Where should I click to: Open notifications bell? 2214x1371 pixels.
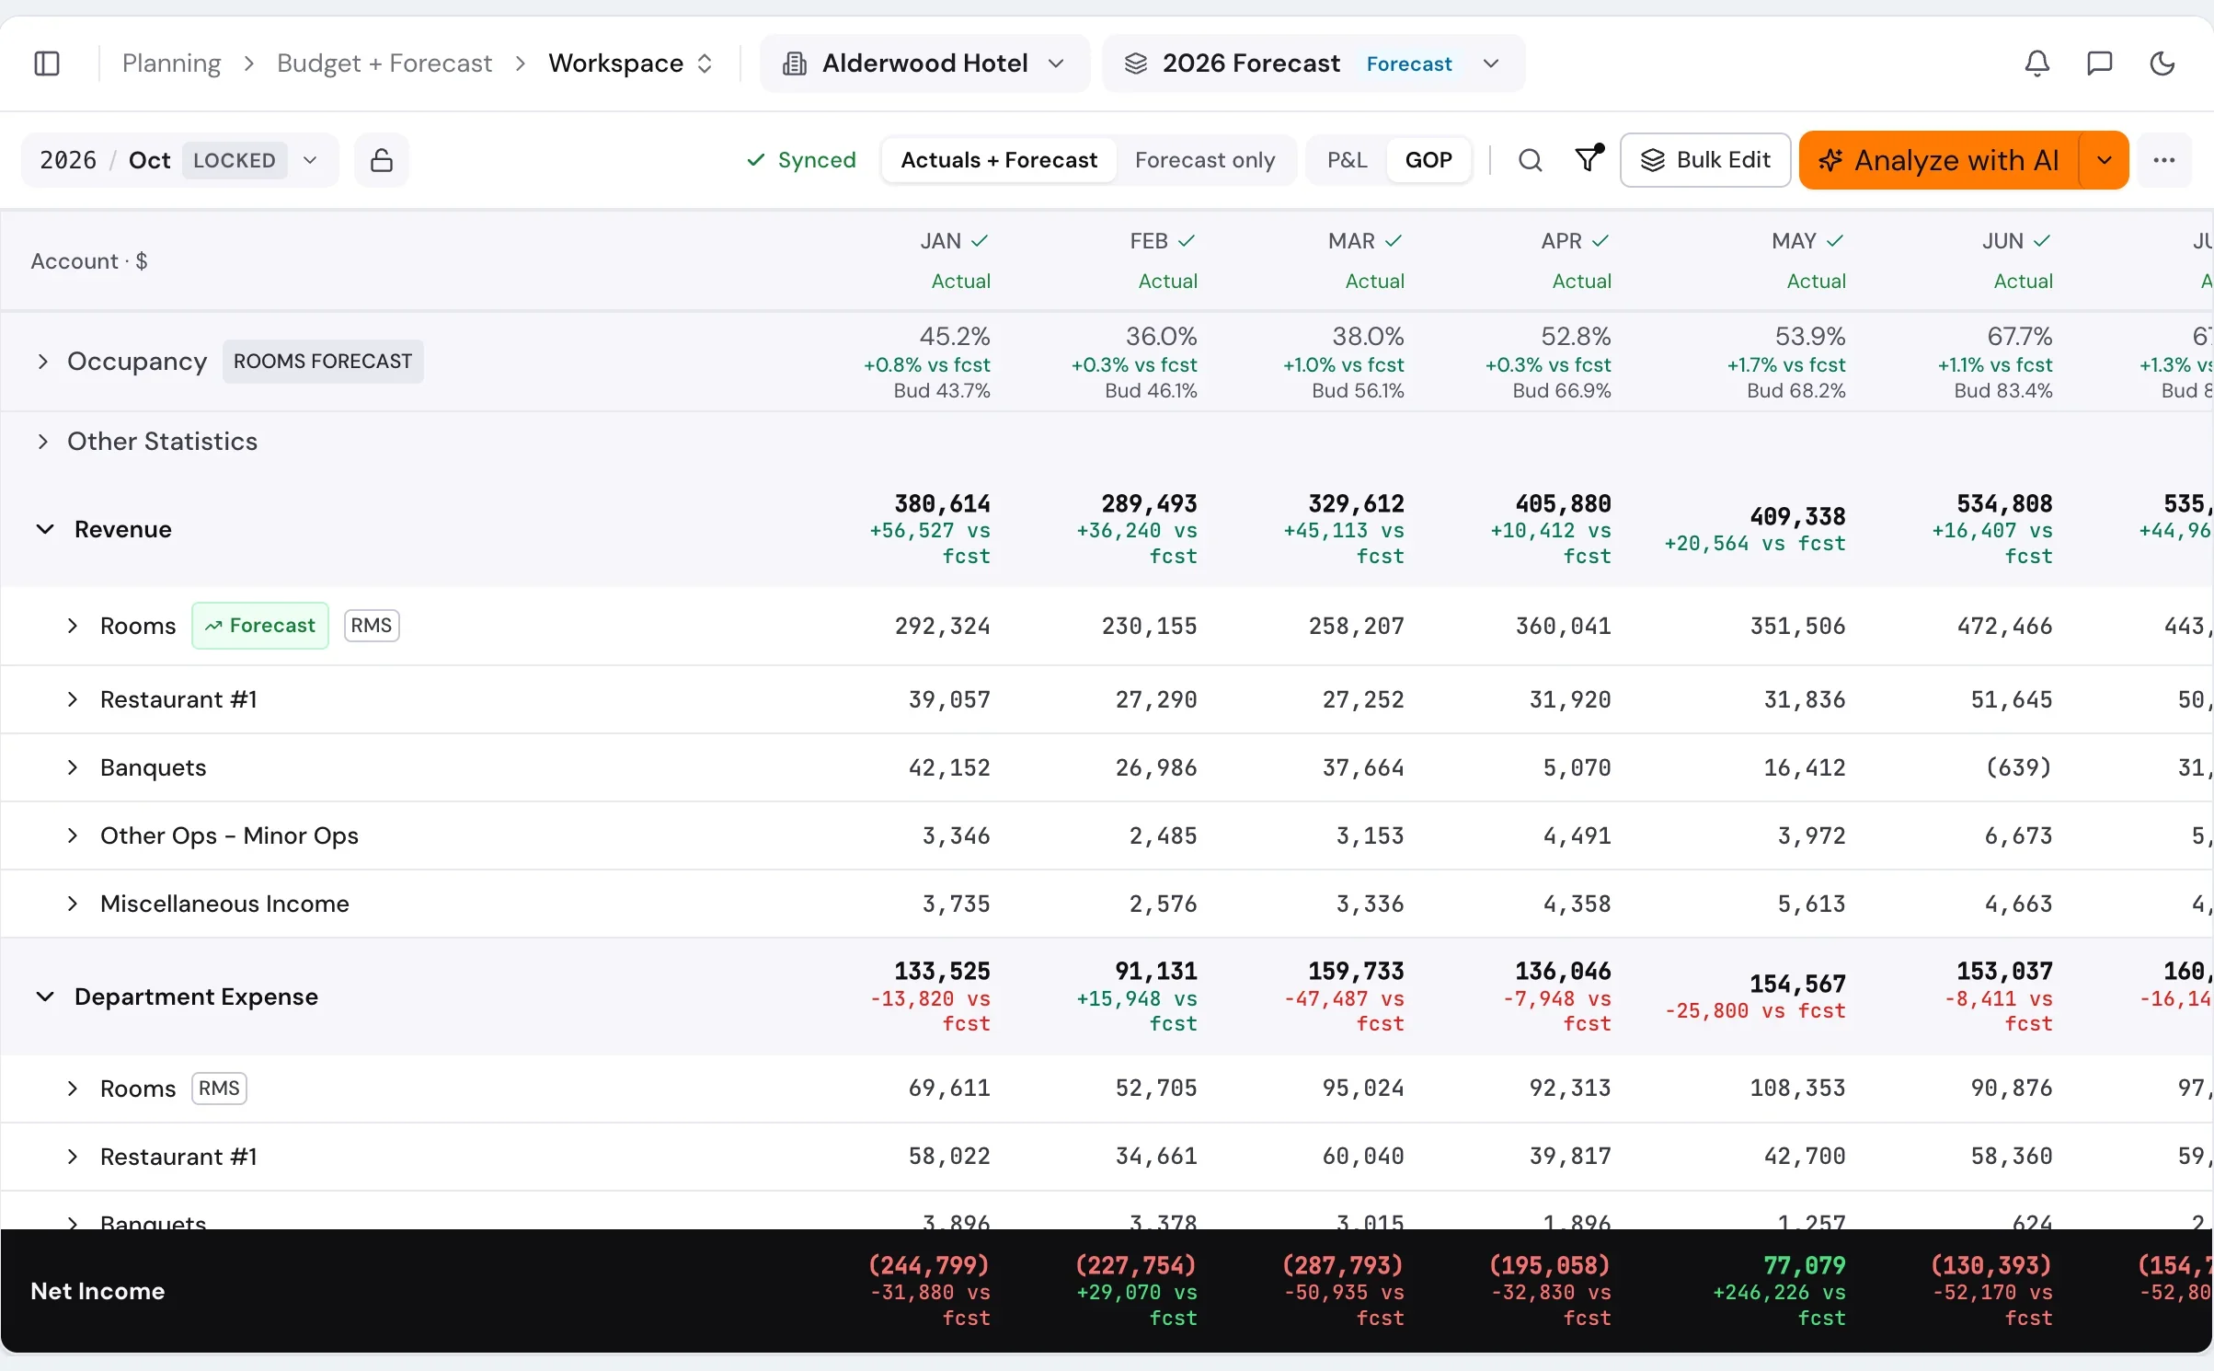point(2036,63)
